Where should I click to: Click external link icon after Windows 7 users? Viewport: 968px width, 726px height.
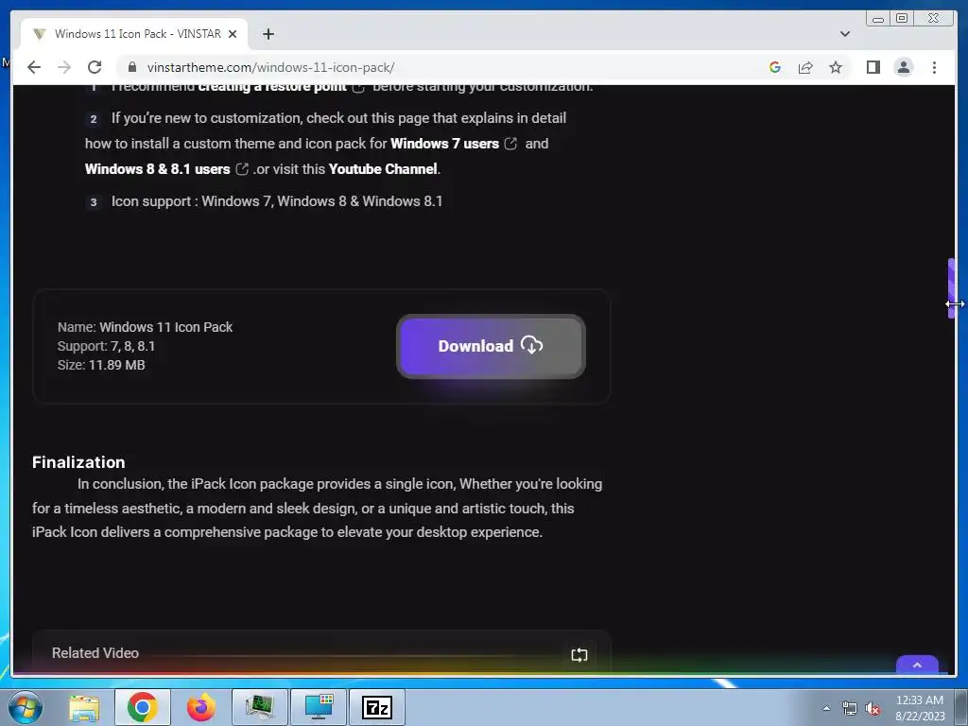510,144
